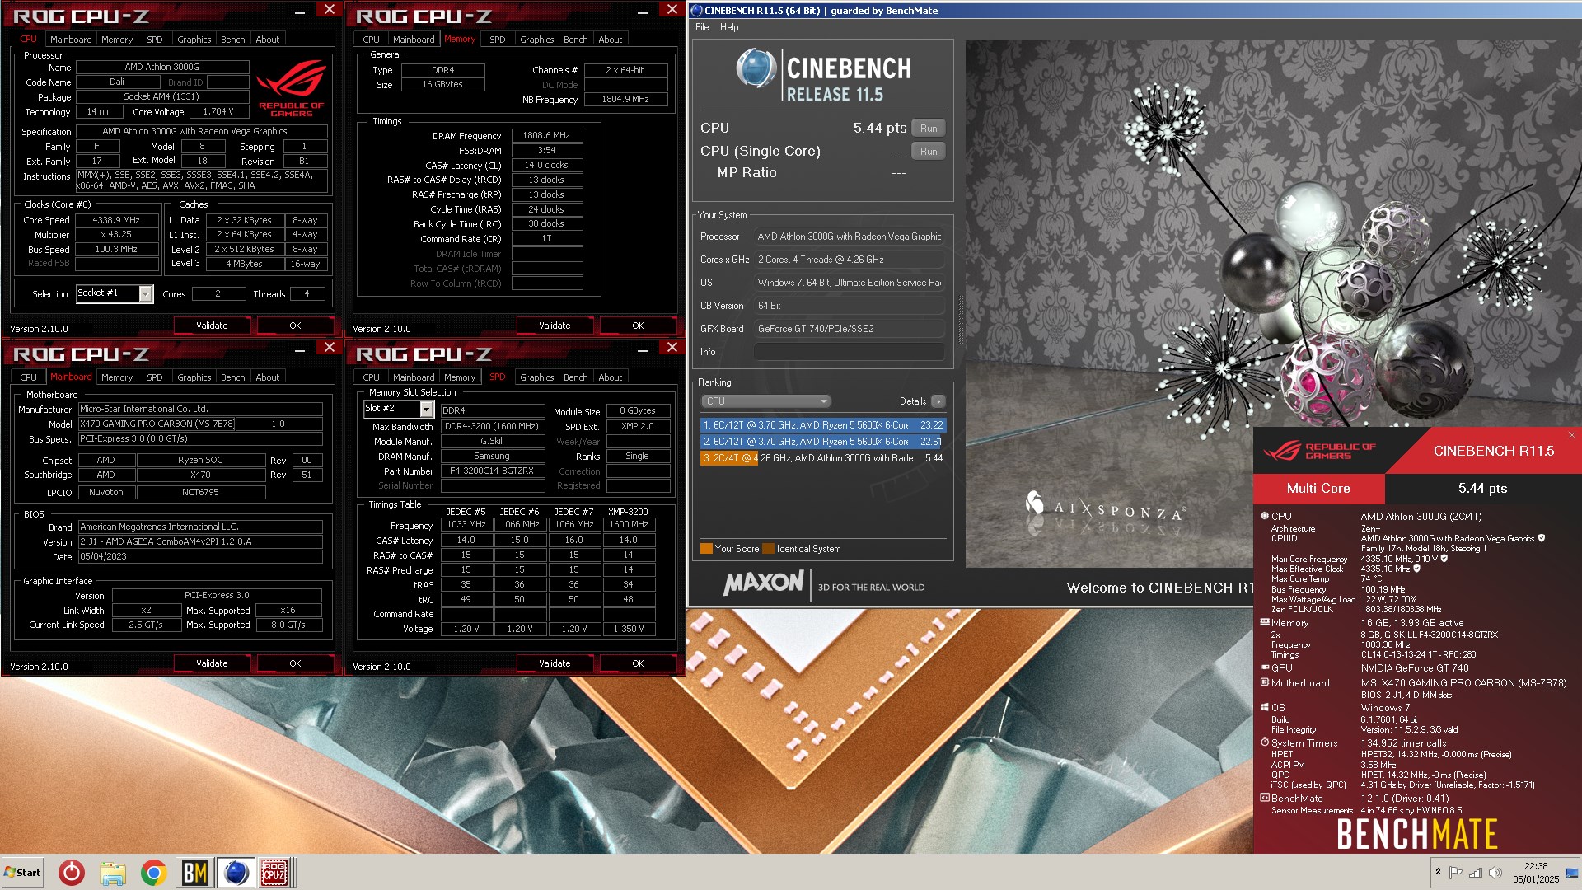The width and height of the screenshot is (1582, 890).
Task: Click the Core Speed value 4338.9 MHz
Action: 116,220
